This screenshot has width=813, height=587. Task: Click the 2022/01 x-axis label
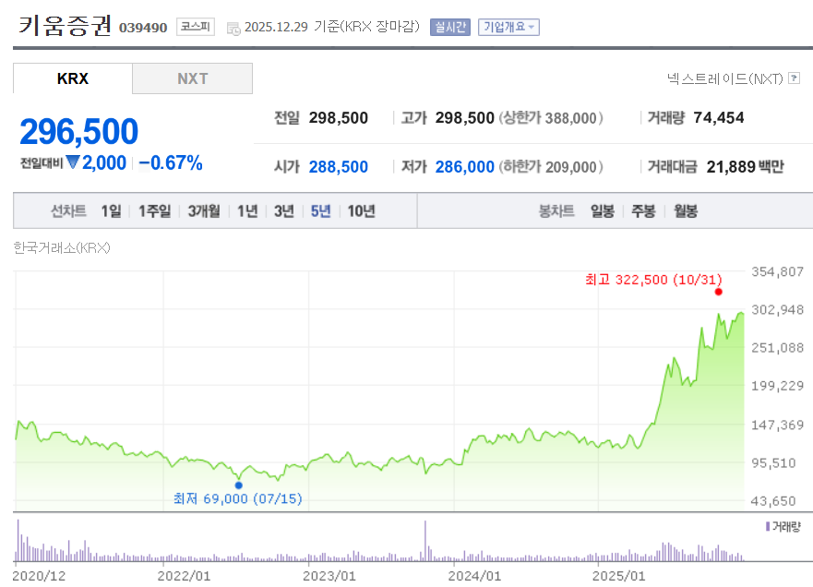tap(184, 576)
